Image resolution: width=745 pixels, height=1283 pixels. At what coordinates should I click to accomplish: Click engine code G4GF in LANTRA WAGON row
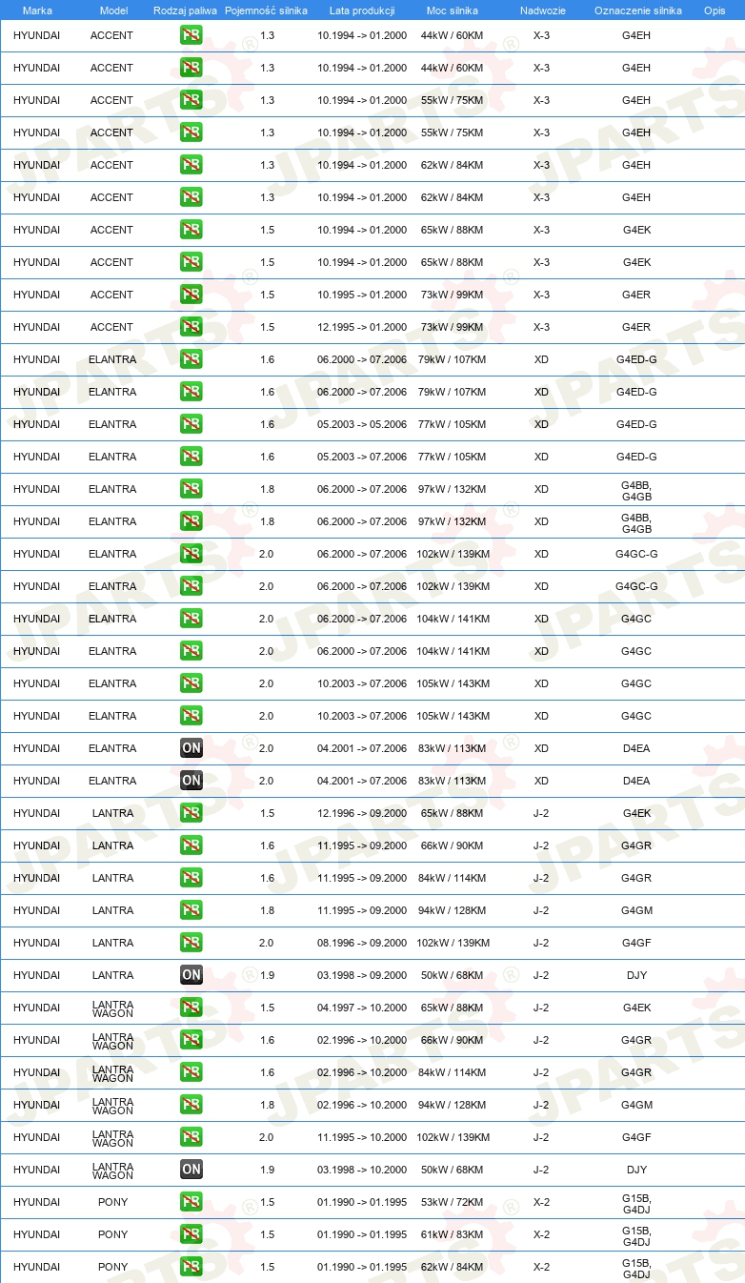(636, 1137)
